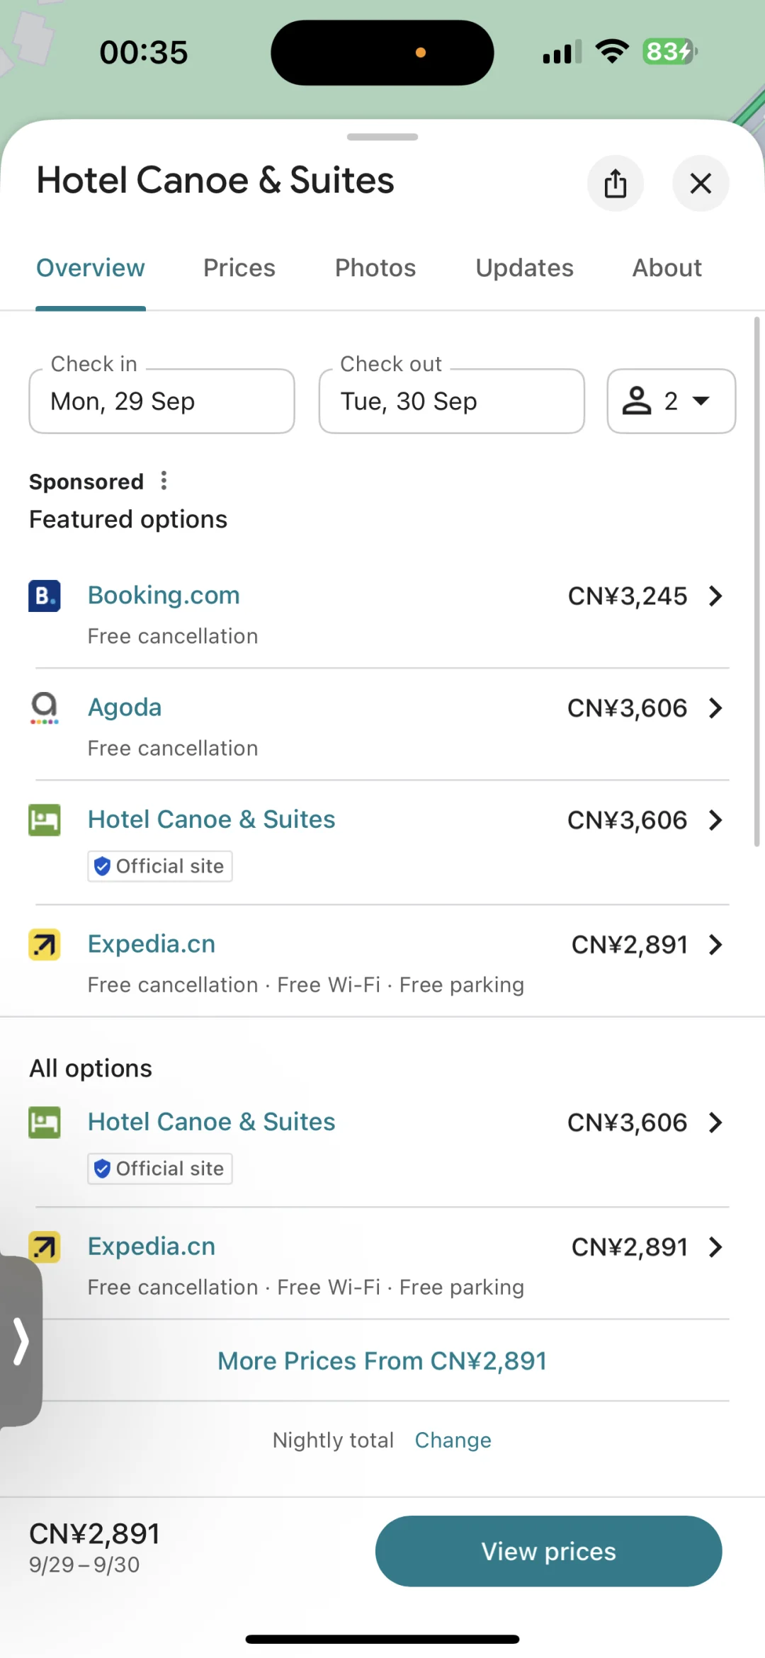Switch to the Photos tab
Viewport: 765px width, 1658px height.
click(x=375, y=268)
